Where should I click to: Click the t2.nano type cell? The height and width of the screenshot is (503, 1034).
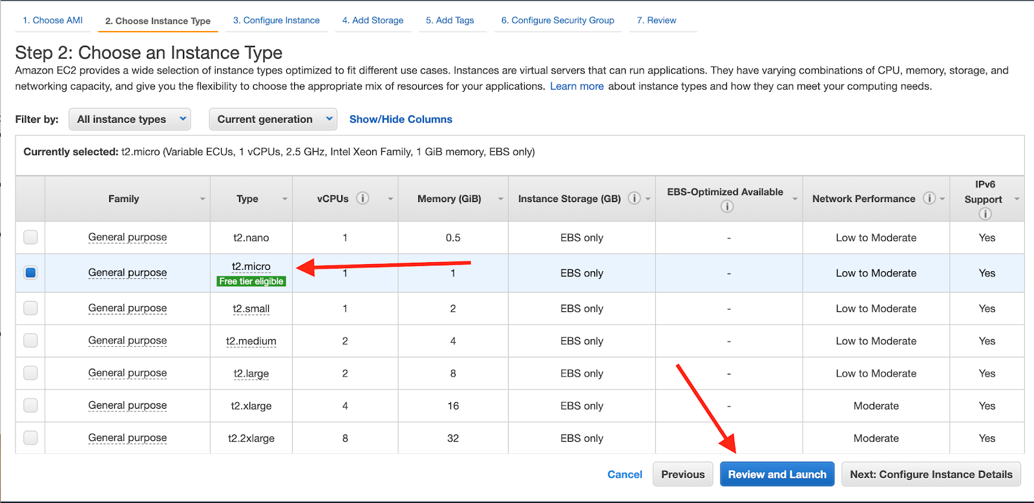(x=251, y=238)
